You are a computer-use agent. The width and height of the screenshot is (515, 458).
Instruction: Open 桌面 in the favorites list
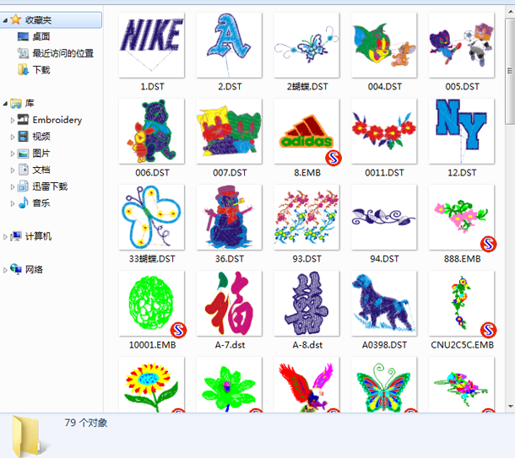[x=41, y=36]
